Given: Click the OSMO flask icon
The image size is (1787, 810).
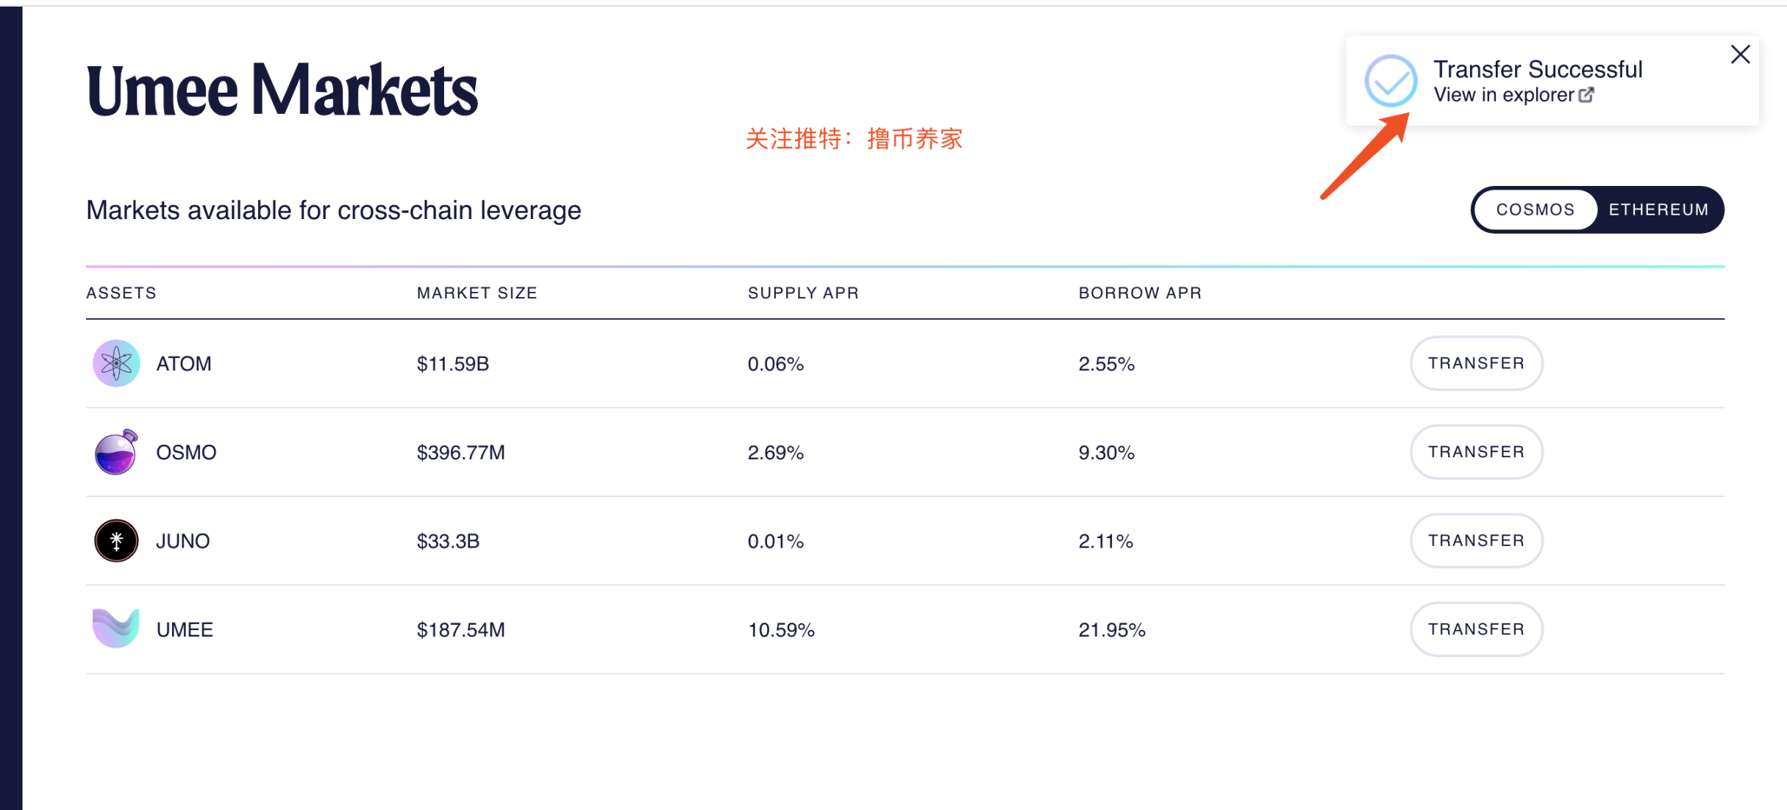Looking at the screenshot, I should pos(116,452).
